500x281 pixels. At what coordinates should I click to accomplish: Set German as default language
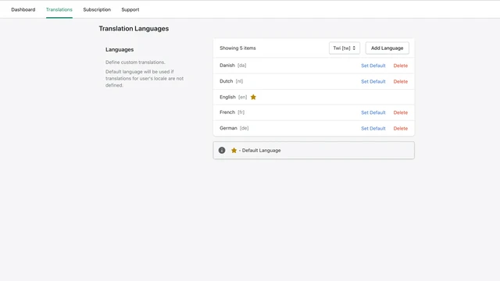(373, 128)
